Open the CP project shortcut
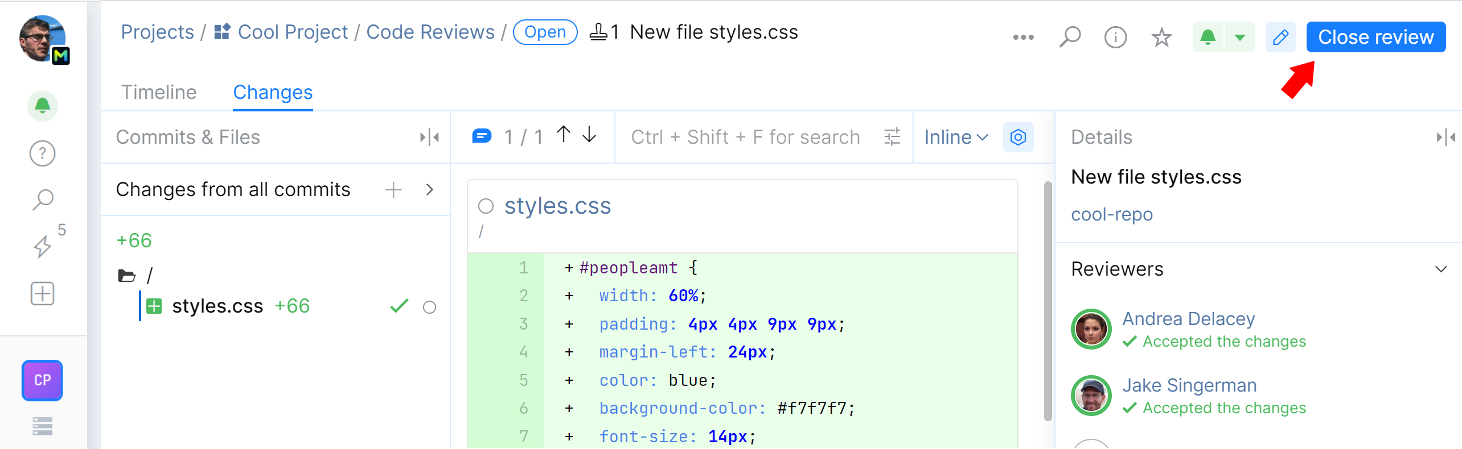Viewport: 1462px width, 449px height. (43, 380)
